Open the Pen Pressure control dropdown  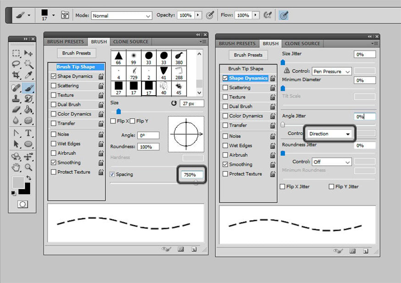(x=331, y=71)
